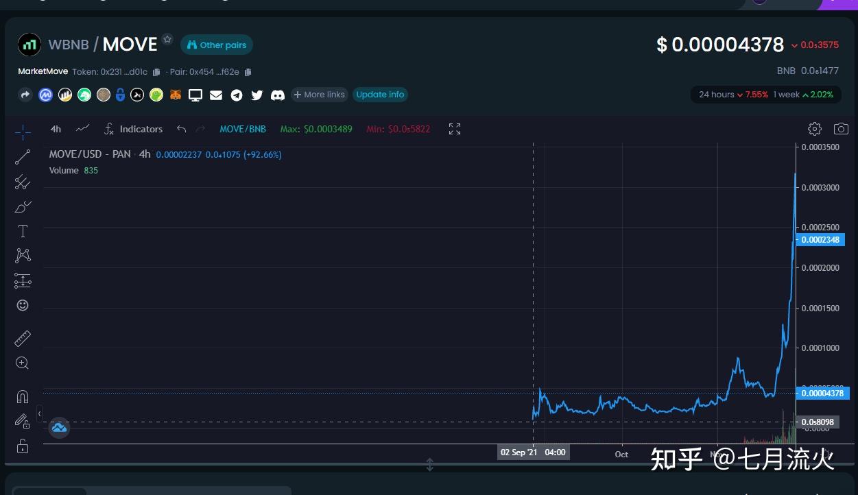Select the text annotation tool
858x495 pixels.
coord(23,231)
